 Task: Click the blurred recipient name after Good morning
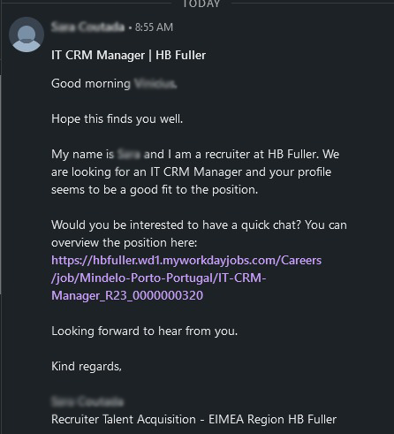tap(155, 84)
